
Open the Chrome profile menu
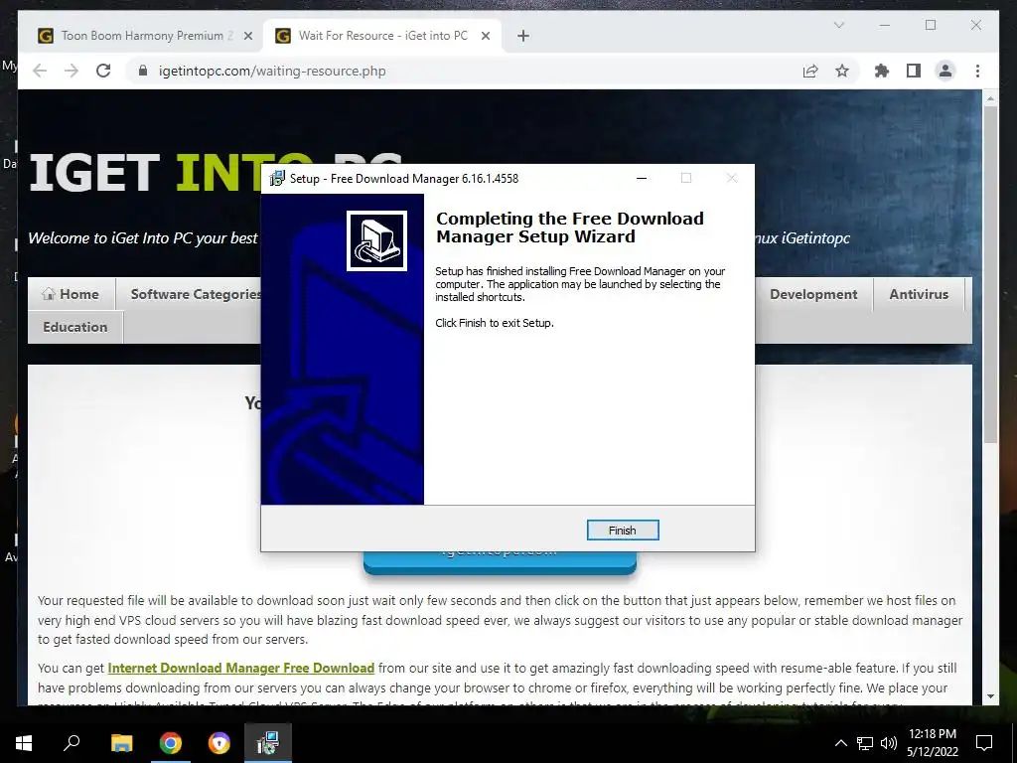pyautogui.click(x=945, y=71)
